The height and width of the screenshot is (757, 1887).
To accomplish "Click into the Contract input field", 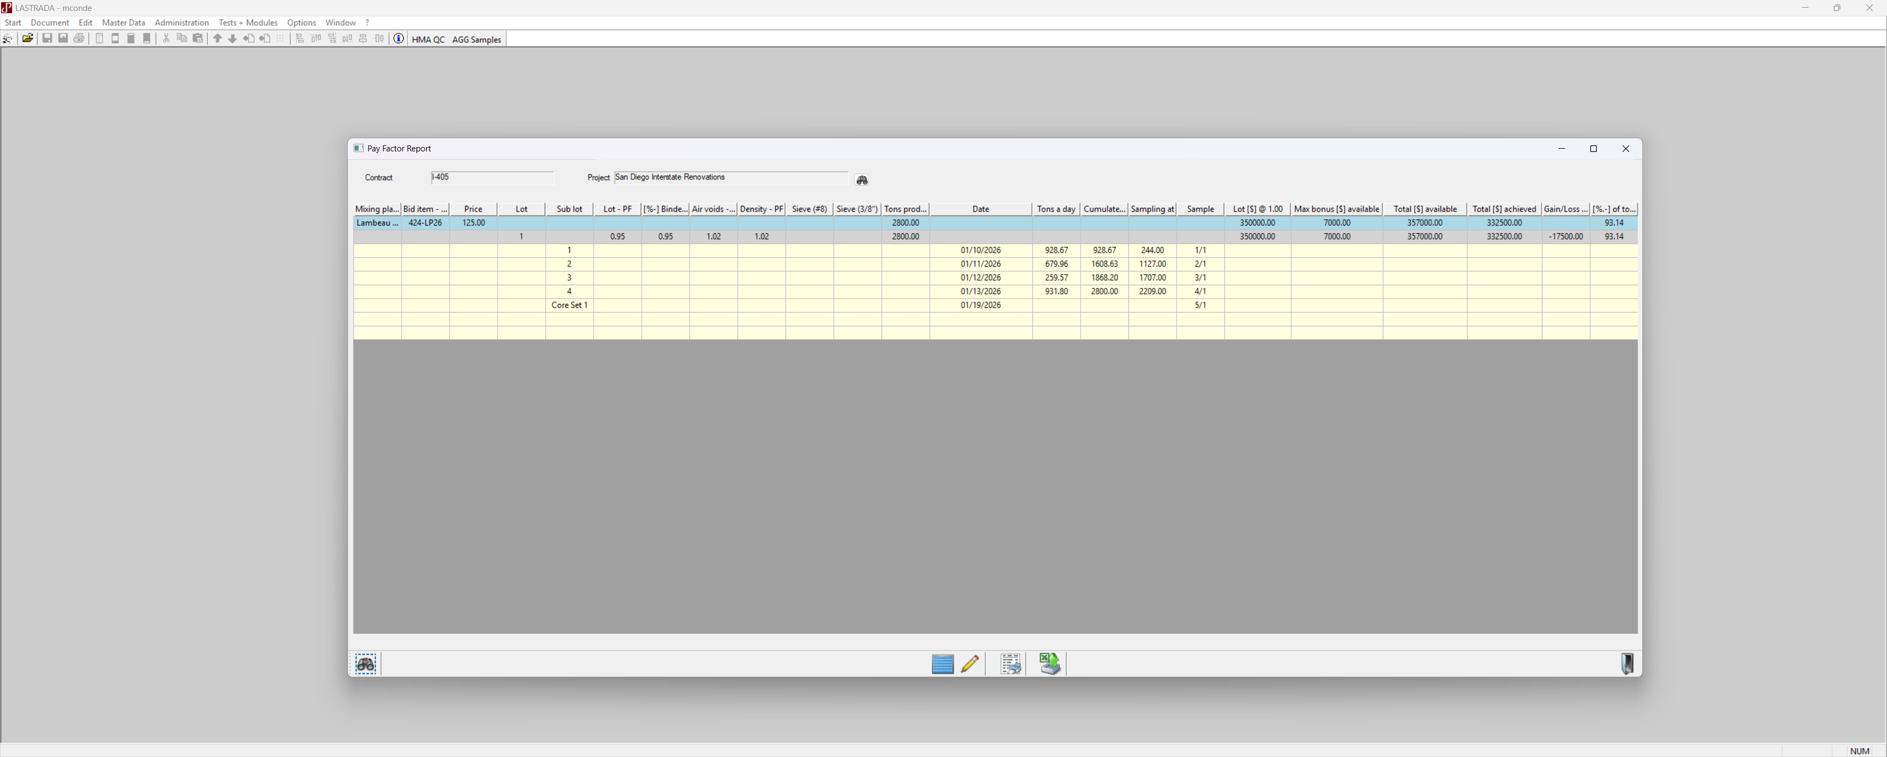I will click(491, 177).
